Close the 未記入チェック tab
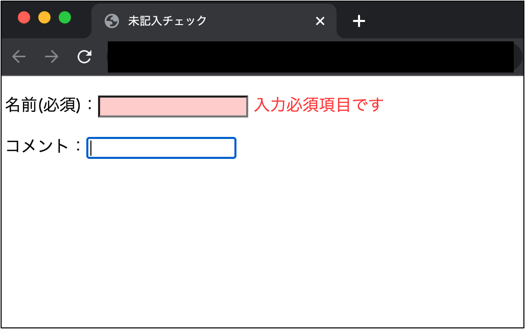The height and width of the screenshot is (329, 525). coord(320,21)
